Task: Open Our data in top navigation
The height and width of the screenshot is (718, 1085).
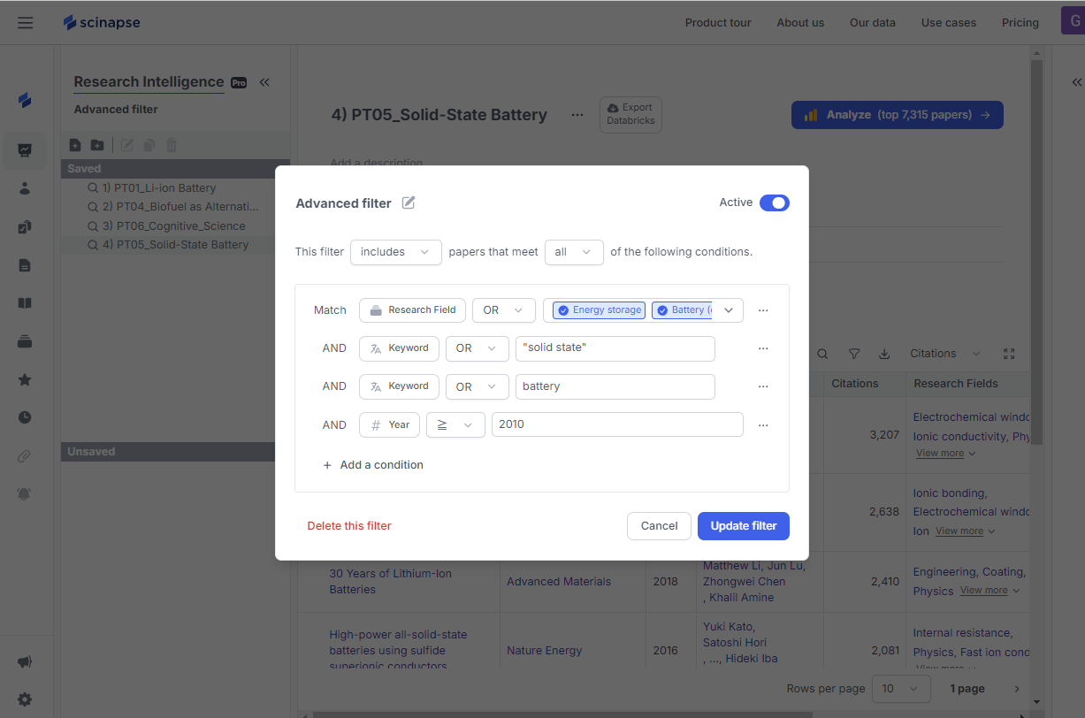Action: [x=873, y=23]
